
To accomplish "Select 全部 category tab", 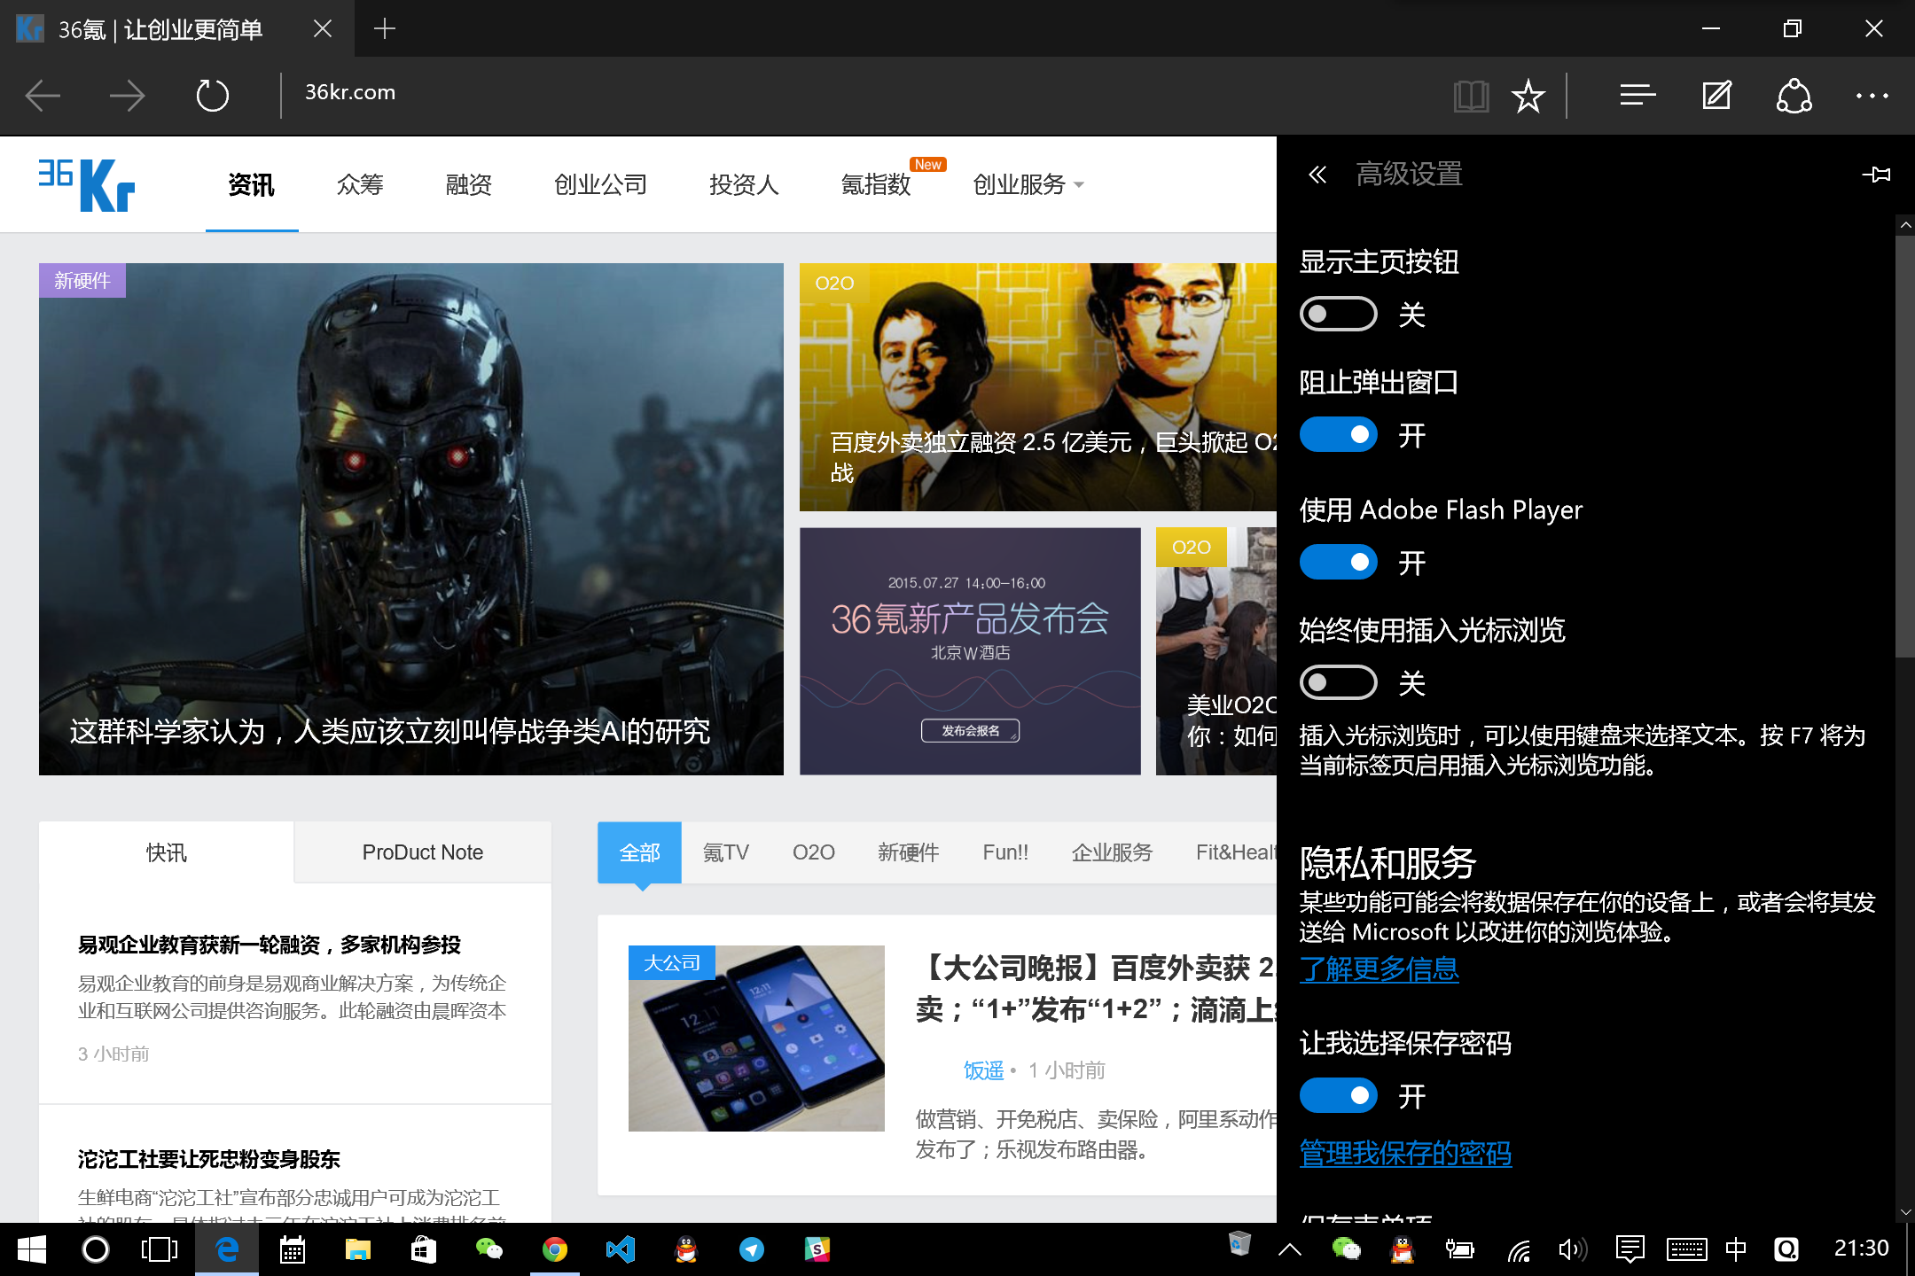I will pos(639,852).
